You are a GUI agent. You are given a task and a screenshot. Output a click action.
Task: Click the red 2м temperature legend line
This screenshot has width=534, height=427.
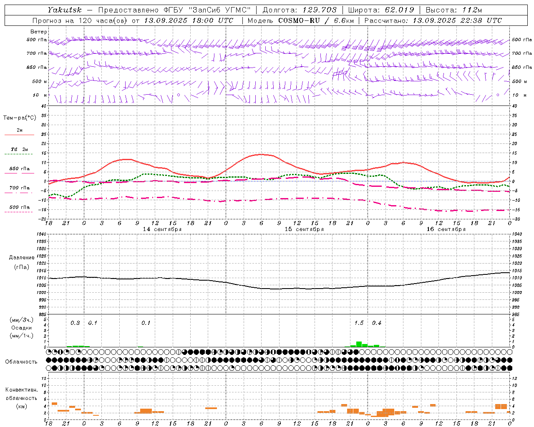point(19,135)
